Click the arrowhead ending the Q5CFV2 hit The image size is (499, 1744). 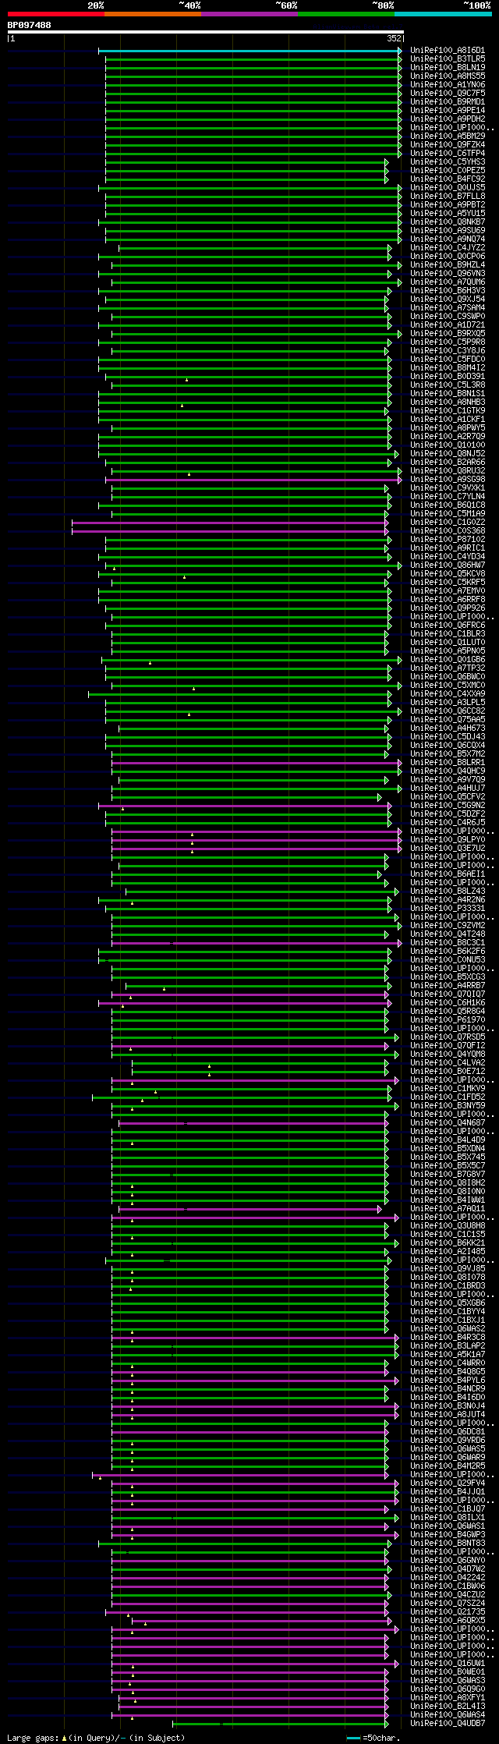[380, 797]
